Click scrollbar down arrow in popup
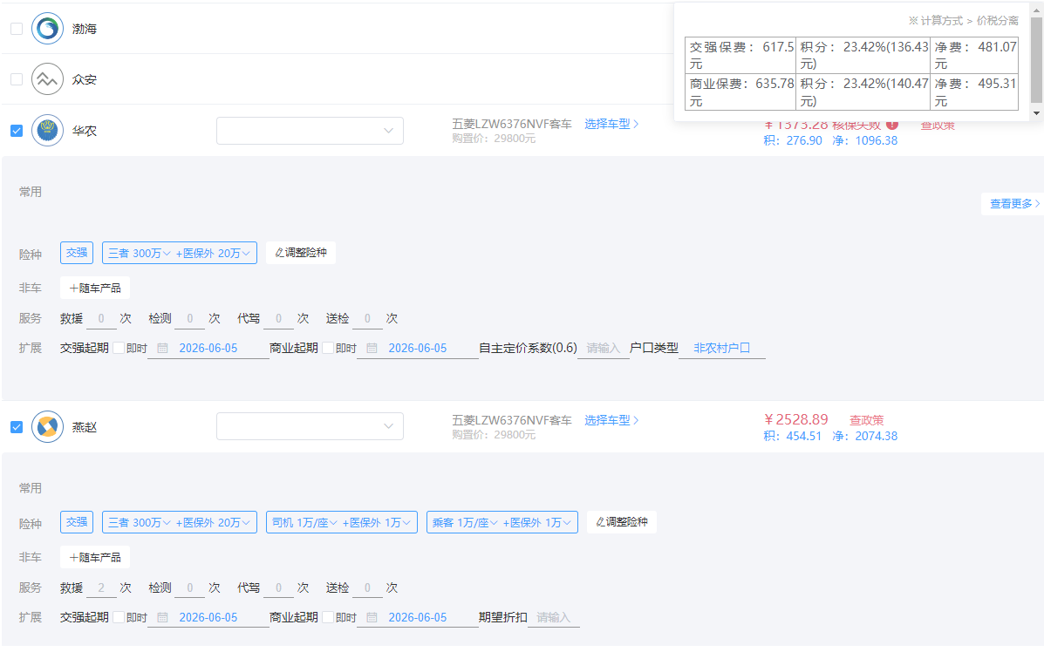Viewport: 1044px width, 652px height. point(1036,113)
